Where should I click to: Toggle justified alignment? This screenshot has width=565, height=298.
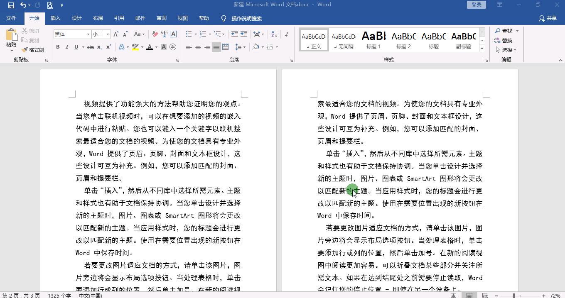pyautogui.click(x=216, y=47)
